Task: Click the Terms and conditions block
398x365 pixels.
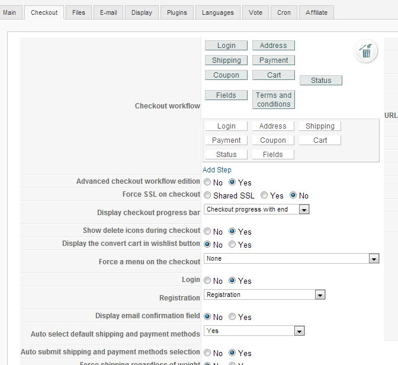Action: coord(274,100)
